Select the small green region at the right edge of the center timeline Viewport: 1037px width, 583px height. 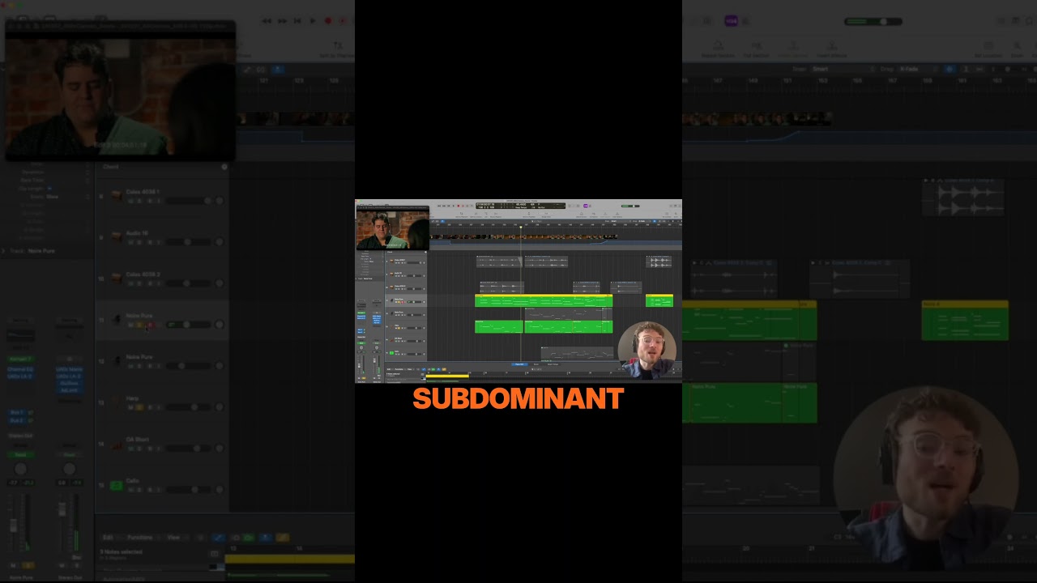click(x=659, y=300)
